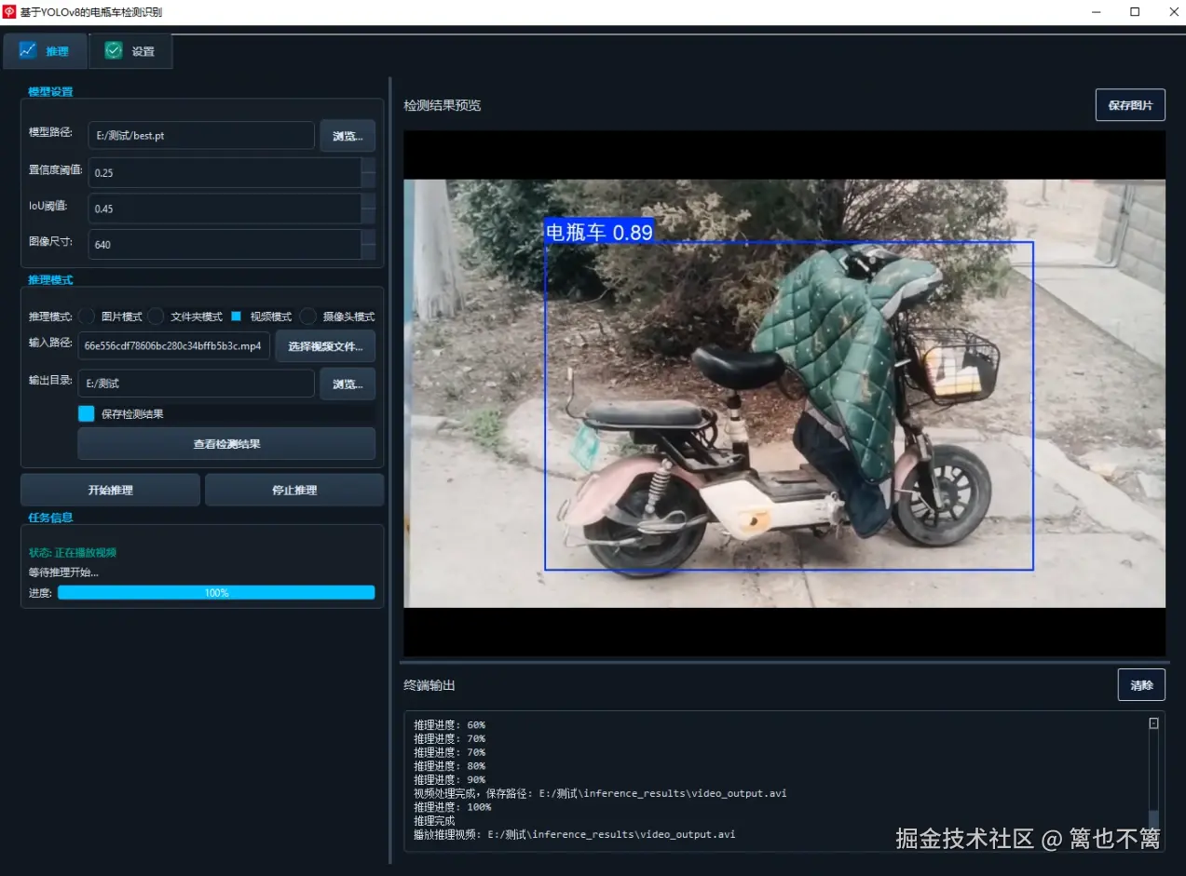Stop inference with 停止推理

point(294,490)
